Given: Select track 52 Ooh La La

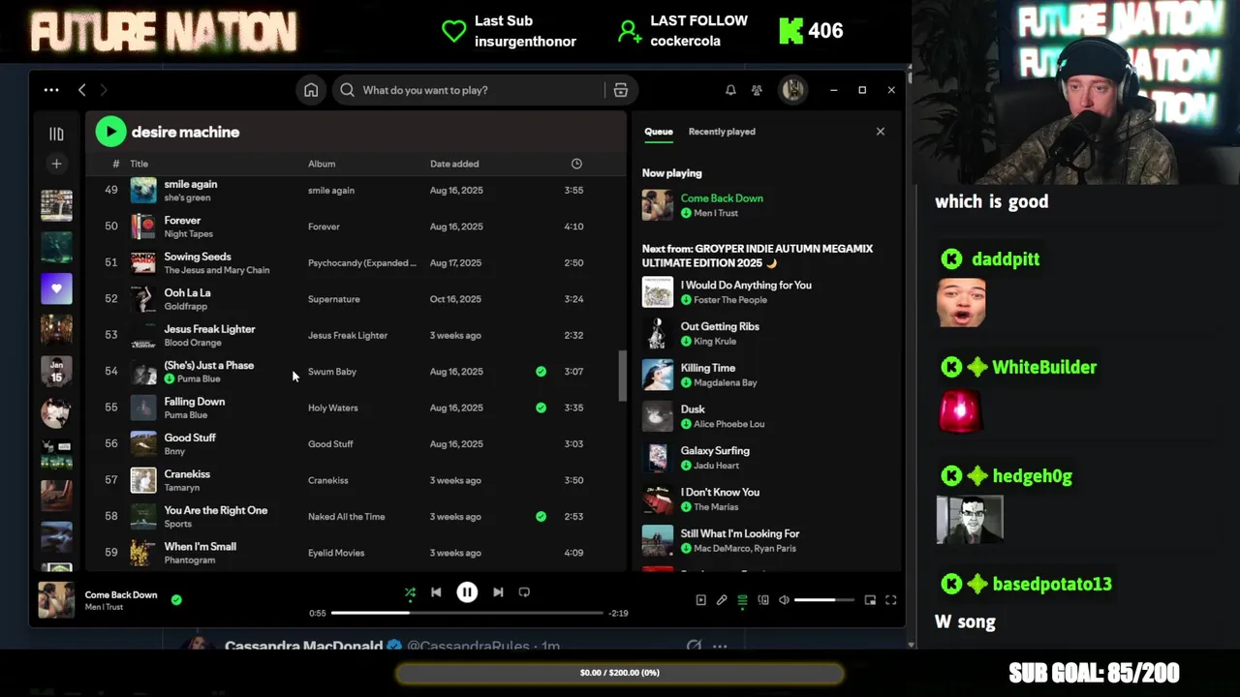Looking at the screenshot, I should pos(356,299).
